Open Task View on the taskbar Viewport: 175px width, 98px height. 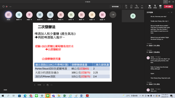coord(13,96)
